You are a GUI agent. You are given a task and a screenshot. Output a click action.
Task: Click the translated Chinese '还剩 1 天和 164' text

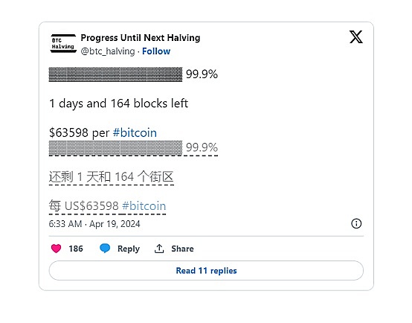pyautogui.click(x=91, y=176)
